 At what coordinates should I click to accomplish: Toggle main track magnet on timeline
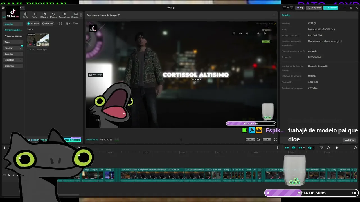tap(287, 148)
